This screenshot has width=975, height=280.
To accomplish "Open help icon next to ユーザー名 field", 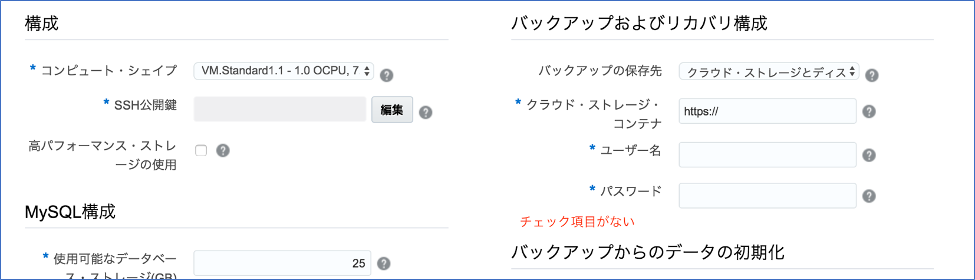I will 869,155.
